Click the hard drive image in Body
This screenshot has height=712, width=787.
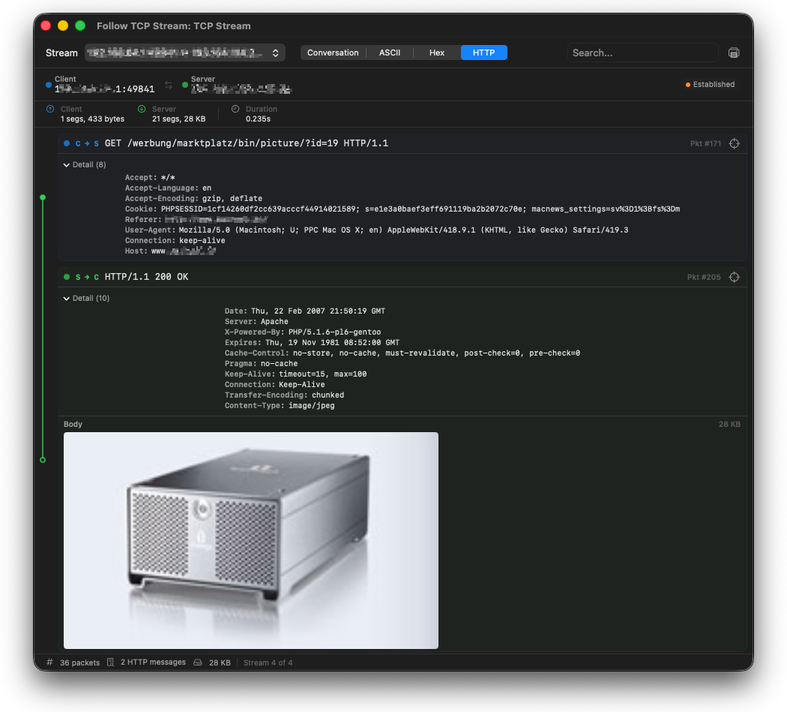click(x=251, y=540)
